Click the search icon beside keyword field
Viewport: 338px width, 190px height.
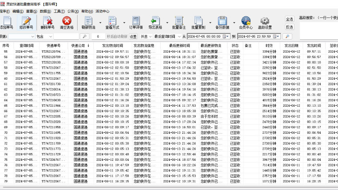[x=84, y=37]
